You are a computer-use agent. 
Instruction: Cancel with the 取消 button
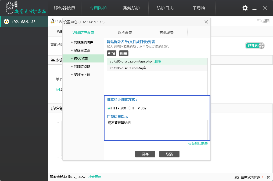(169, 154)
